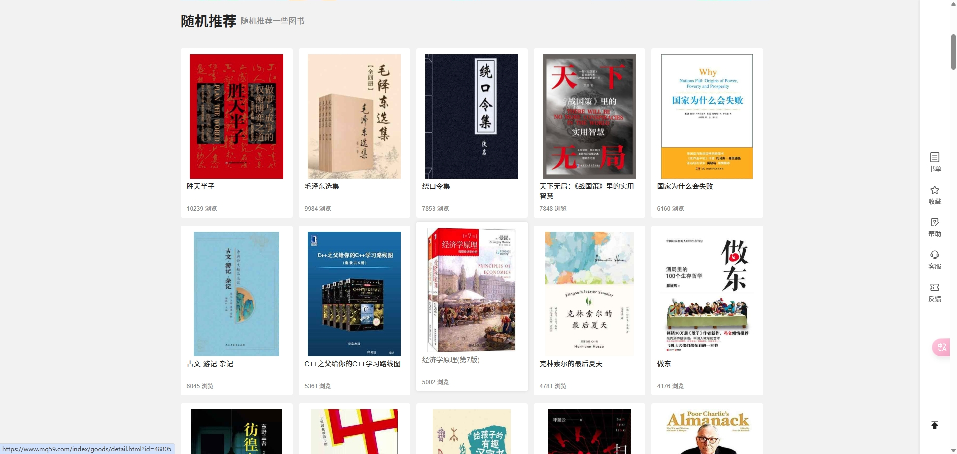Open the 天下无局 book cover
The height and width of the screenshot is (454, 957).
pos(589,117)
